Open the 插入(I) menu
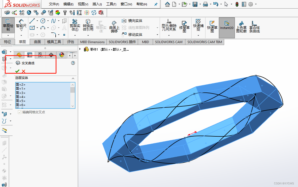Screen dimensions: 298x187 tap(97, 4)
